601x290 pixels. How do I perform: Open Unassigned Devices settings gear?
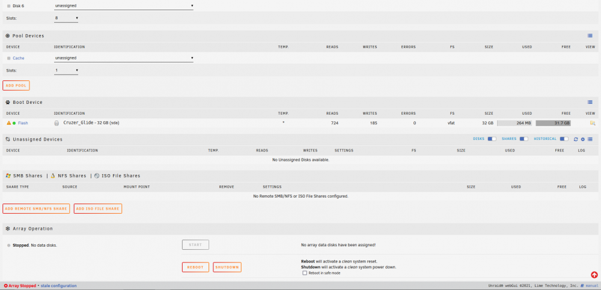pos(582,139)
